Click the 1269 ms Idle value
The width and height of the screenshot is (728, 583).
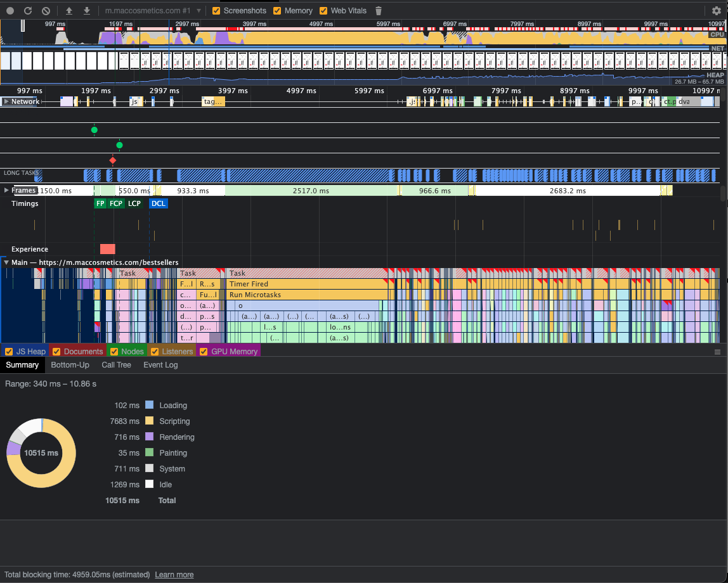point(124,485)
